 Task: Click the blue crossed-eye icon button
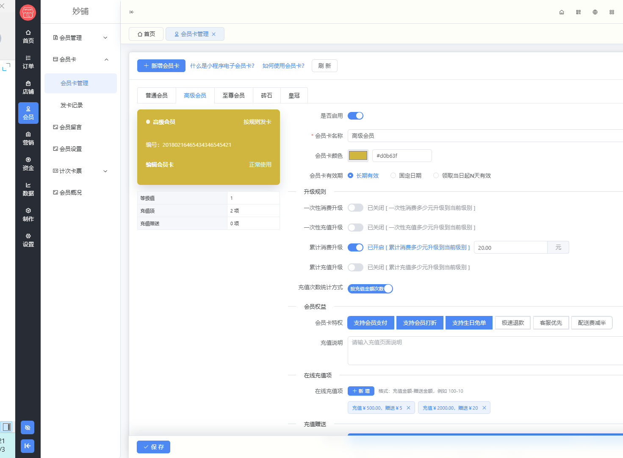click(x=28, y=427)
